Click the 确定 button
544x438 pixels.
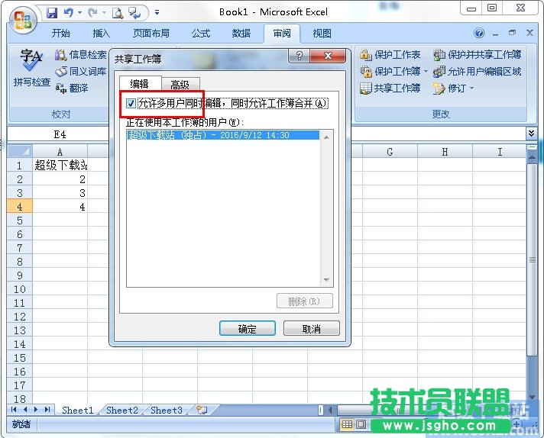pyautogui.click(x=247, y=329)
